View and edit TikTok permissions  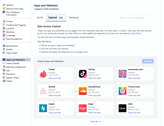point(94,78)
